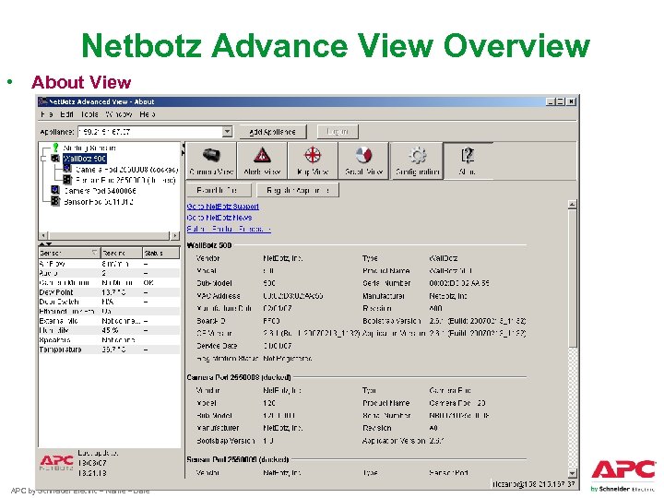
Task: Click collapse arrows above the Sensor table
Action: point(45,243)
